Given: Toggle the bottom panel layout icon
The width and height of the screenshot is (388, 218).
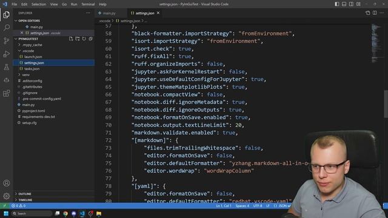Looking at the screenshot, I should [344, 4].
